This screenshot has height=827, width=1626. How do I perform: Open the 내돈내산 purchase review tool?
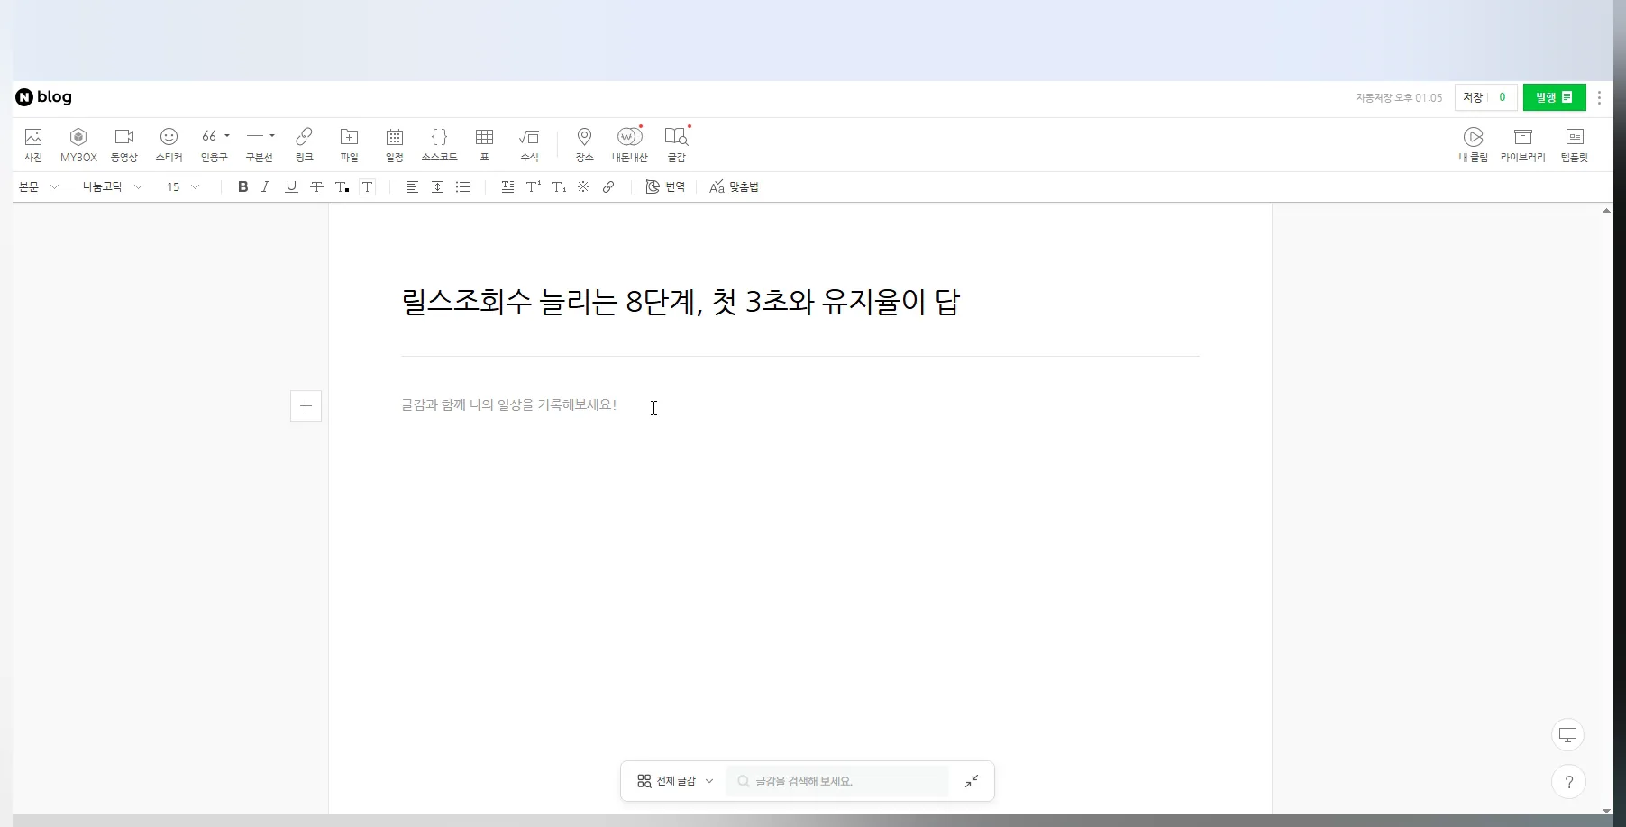630,144
